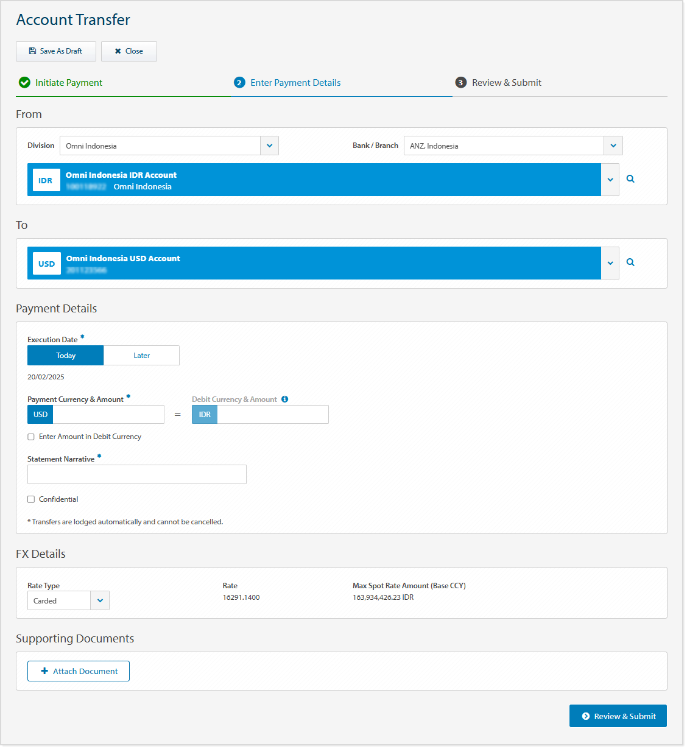
Task: Open the Division dropdown
Action: 269,146
